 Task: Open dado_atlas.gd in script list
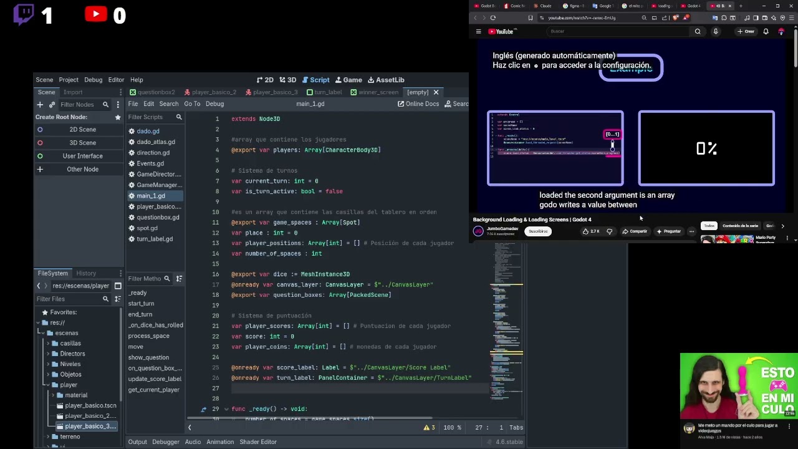click(x=155, y=142)
